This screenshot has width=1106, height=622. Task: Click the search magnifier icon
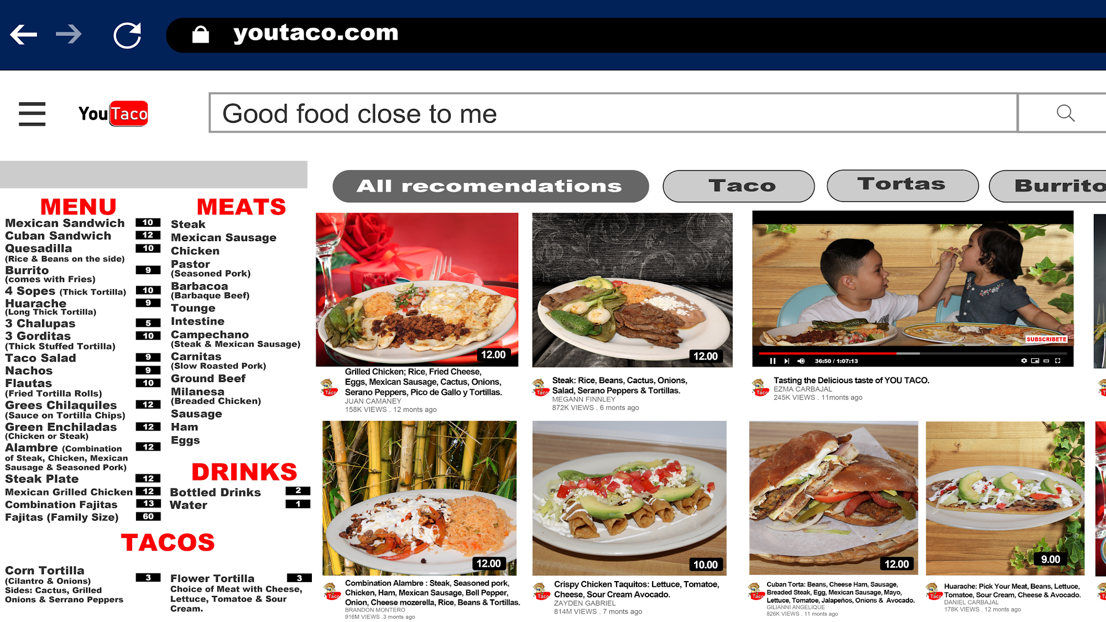click(1065, 113)
